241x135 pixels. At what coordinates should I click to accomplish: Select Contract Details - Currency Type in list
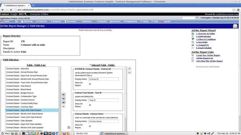click(x=32, y=107)
